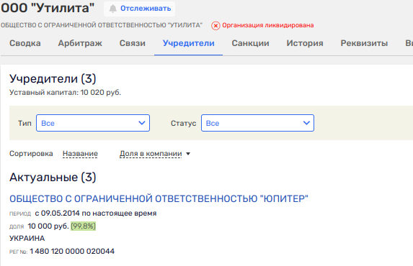Click the period с 09.05.2014 по настоящее время
Viewport: 413px width, 266px height.
coord(96,214)
